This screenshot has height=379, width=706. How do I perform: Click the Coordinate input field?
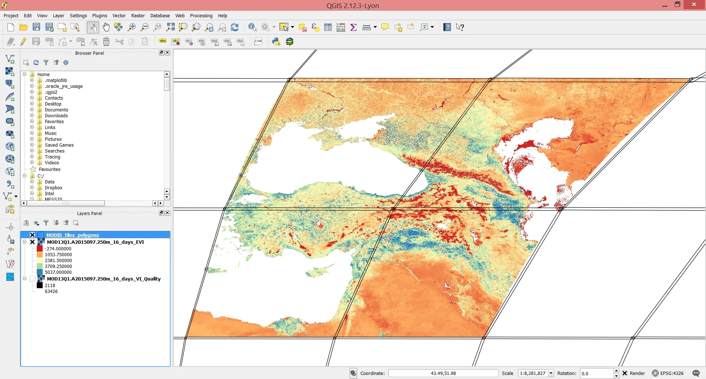tap(443, 373)
